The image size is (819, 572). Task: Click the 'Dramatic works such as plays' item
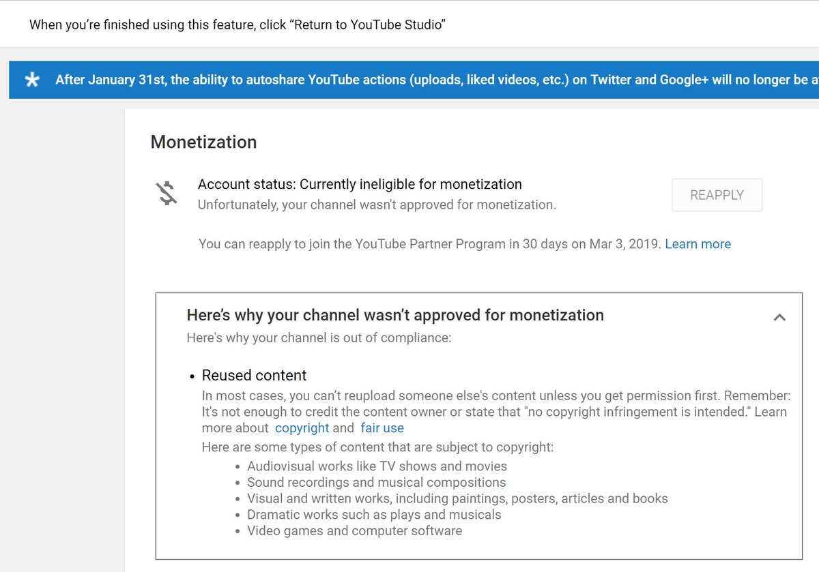coord(374,515)
